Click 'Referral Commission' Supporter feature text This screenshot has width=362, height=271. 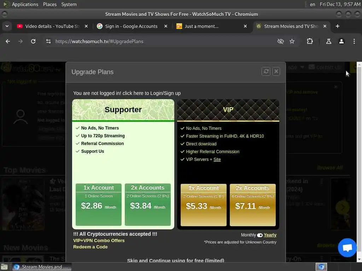click(x=102, y=144)
